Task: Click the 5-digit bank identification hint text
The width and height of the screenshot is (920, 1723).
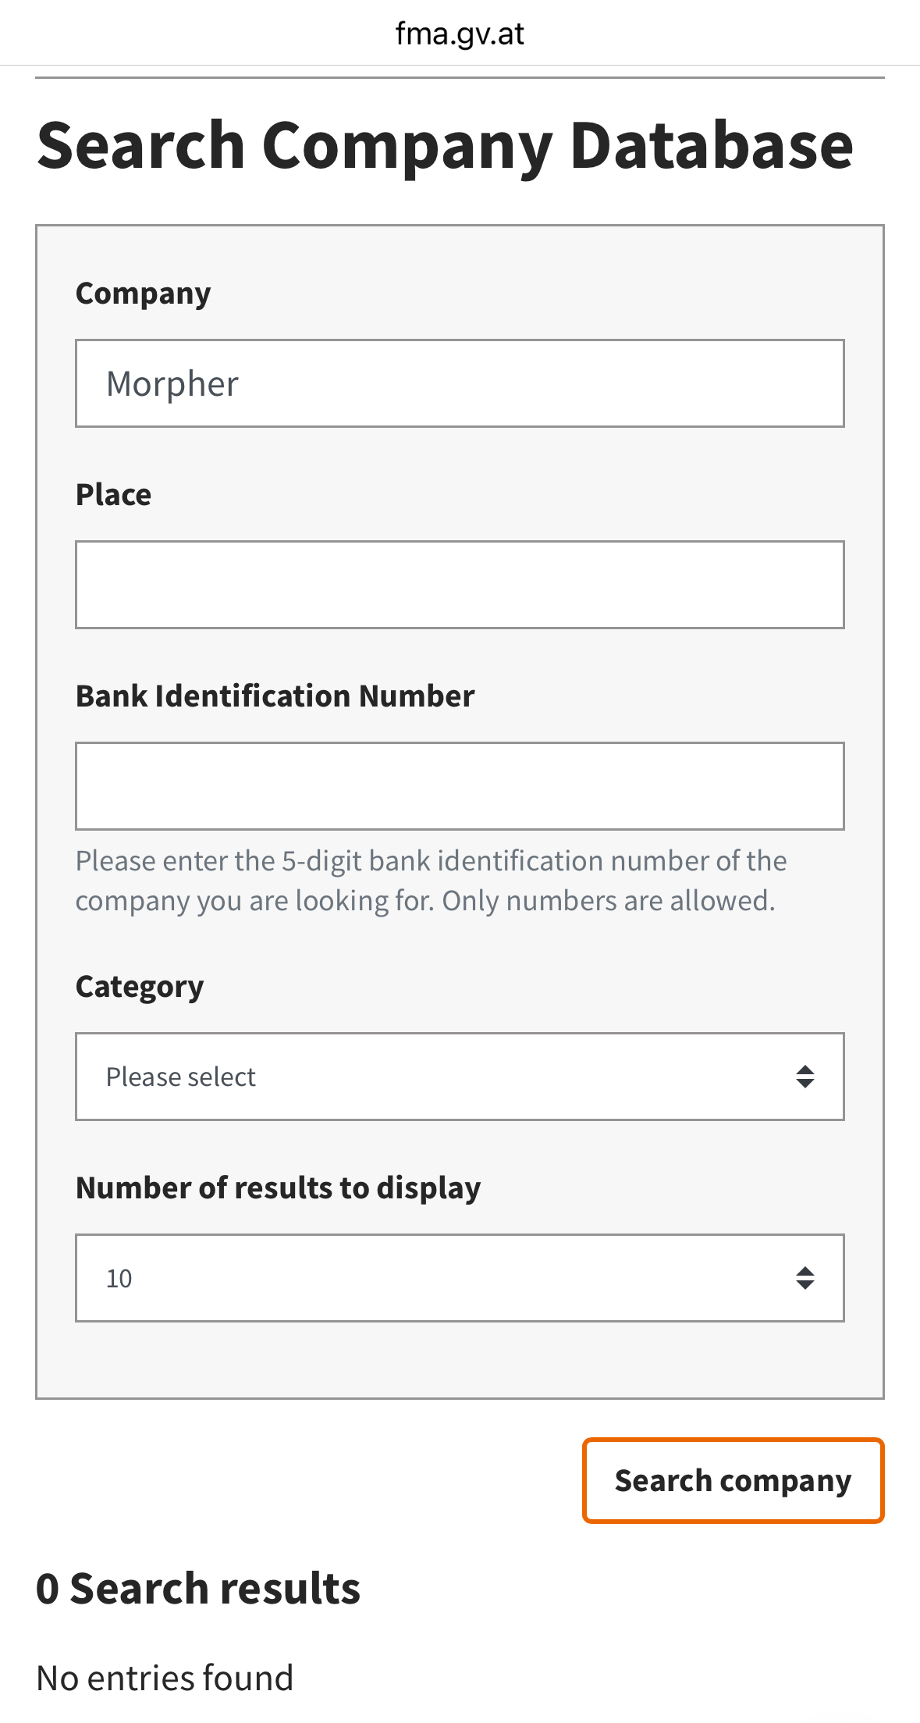Action: pos(429,881)
